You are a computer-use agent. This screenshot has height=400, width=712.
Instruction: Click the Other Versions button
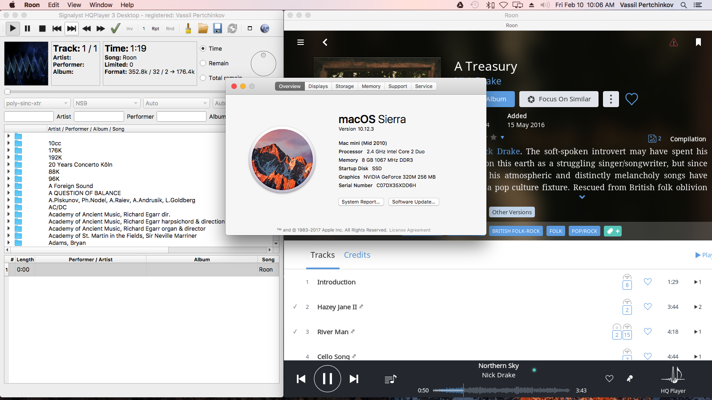coord(512,212)
